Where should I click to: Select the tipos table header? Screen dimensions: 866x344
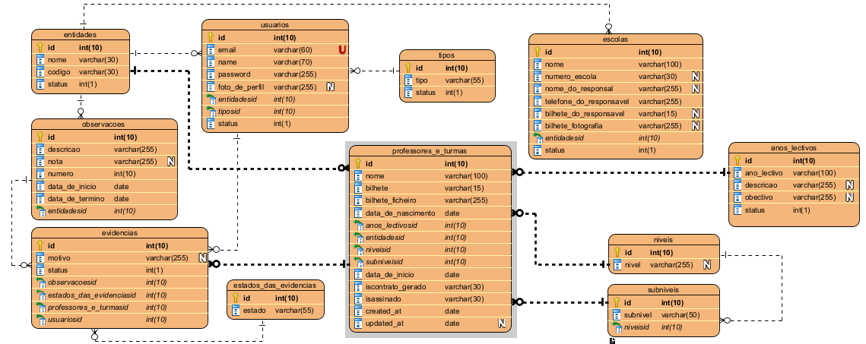coord(446,55)
